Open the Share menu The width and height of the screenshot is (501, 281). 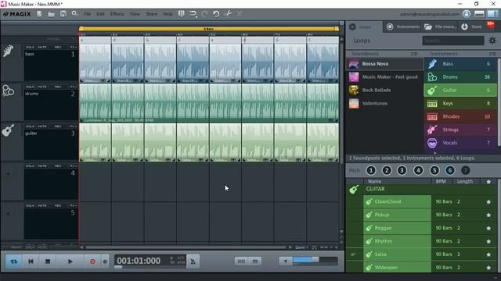151,14
